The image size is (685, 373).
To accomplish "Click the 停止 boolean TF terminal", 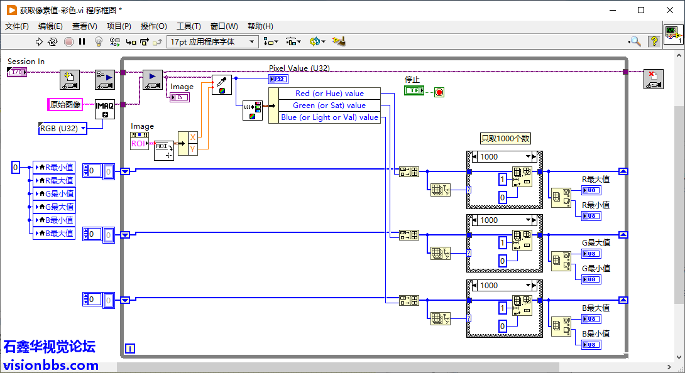I will [414, 90].
